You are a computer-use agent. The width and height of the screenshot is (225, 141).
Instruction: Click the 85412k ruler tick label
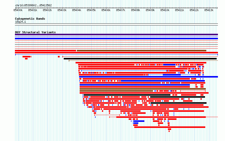tap(194, 10)
